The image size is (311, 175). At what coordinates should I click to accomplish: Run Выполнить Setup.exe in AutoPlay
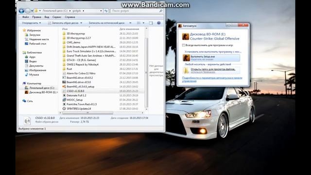click(x=211, y=58)
